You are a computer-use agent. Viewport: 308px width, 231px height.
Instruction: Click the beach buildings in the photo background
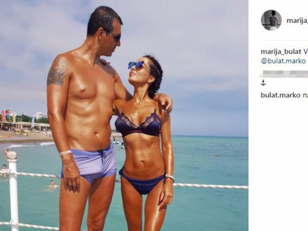point(24,122)
